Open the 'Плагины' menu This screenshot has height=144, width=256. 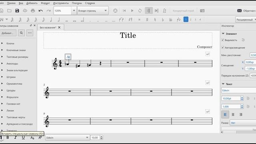77,3
